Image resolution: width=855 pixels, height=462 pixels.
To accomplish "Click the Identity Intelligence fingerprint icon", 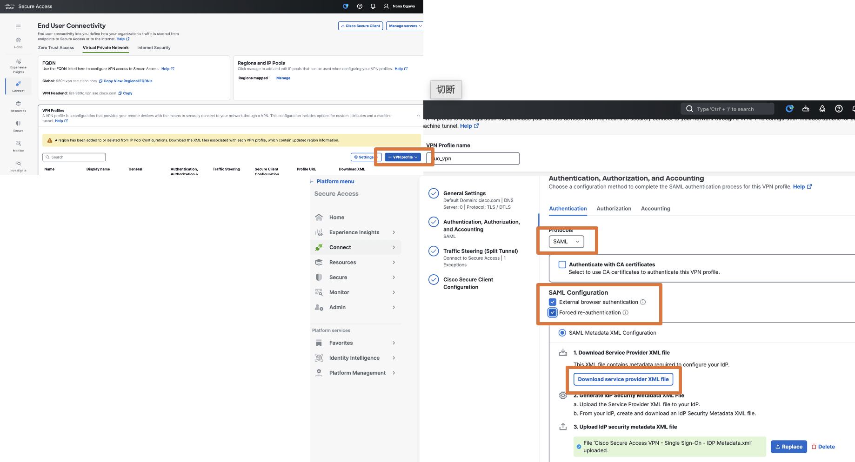I will coord(319,358).
